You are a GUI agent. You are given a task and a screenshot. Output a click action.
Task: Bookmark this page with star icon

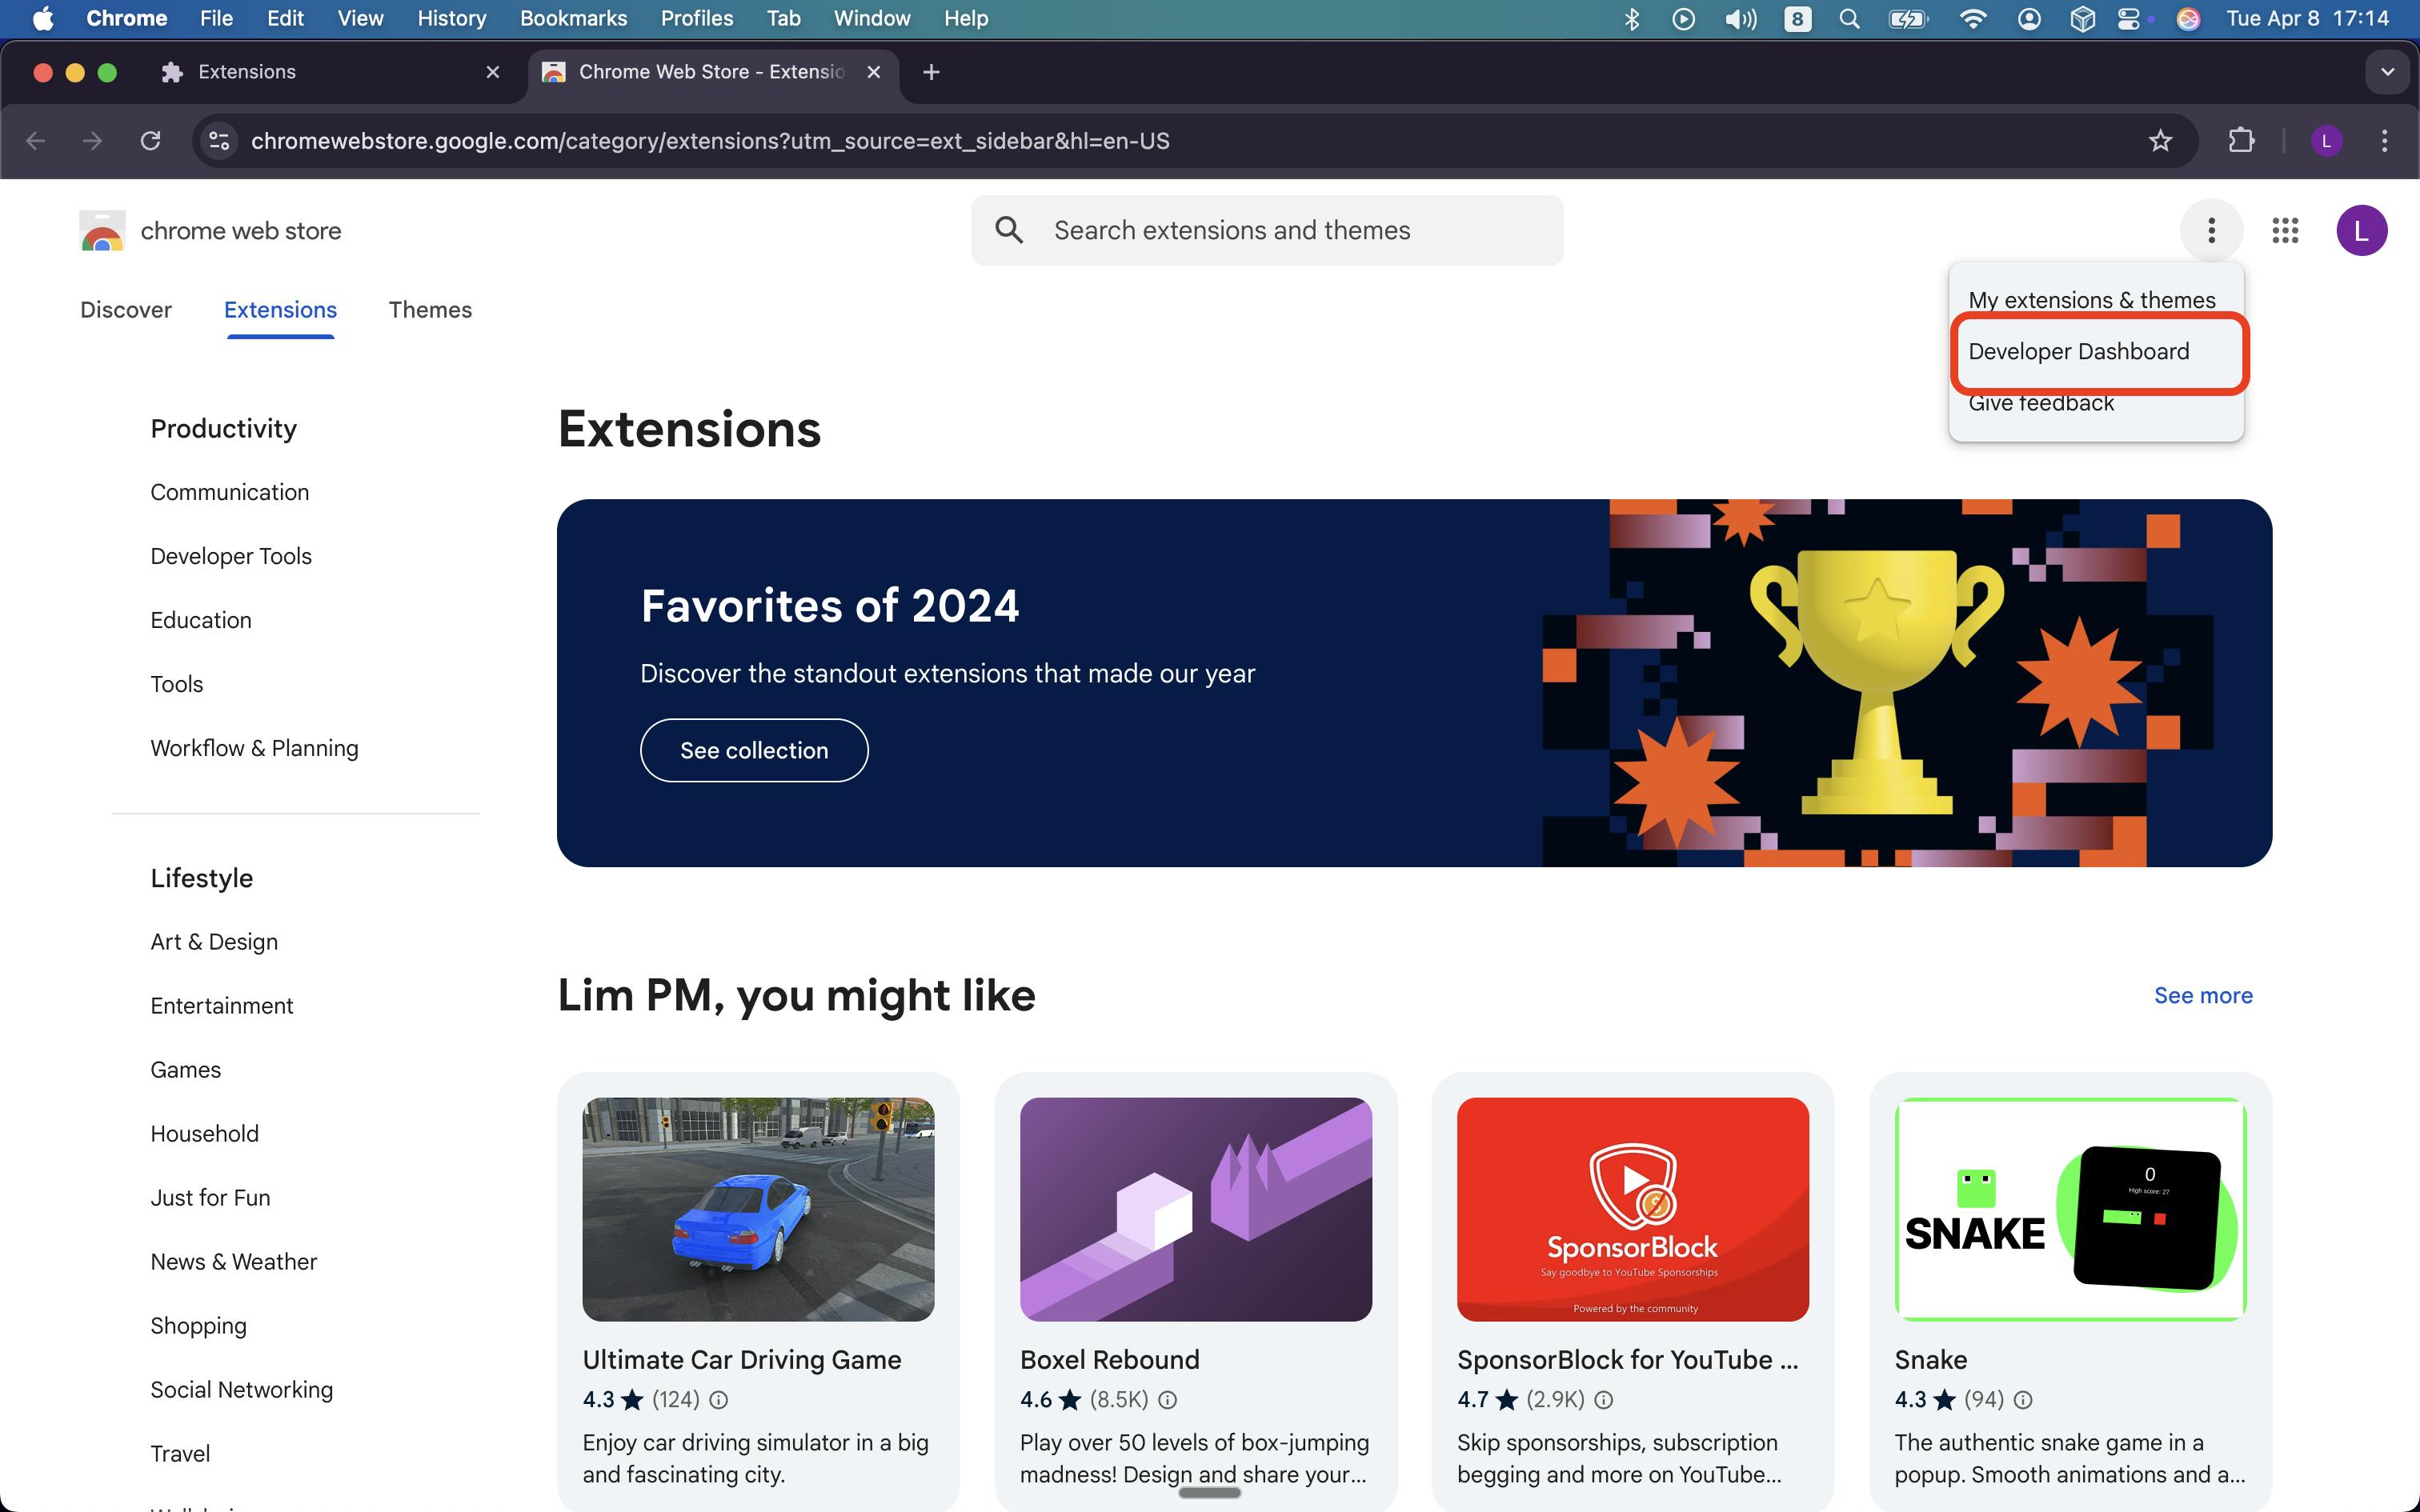click(x=2160, y=141)
